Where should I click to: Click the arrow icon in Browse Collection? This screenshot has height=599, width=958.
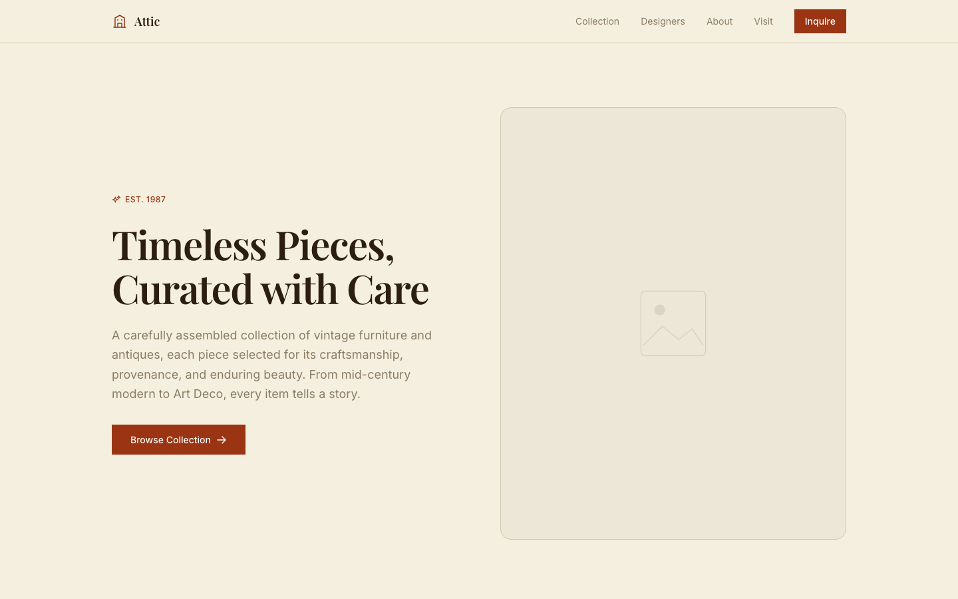[x=222, y=440]
